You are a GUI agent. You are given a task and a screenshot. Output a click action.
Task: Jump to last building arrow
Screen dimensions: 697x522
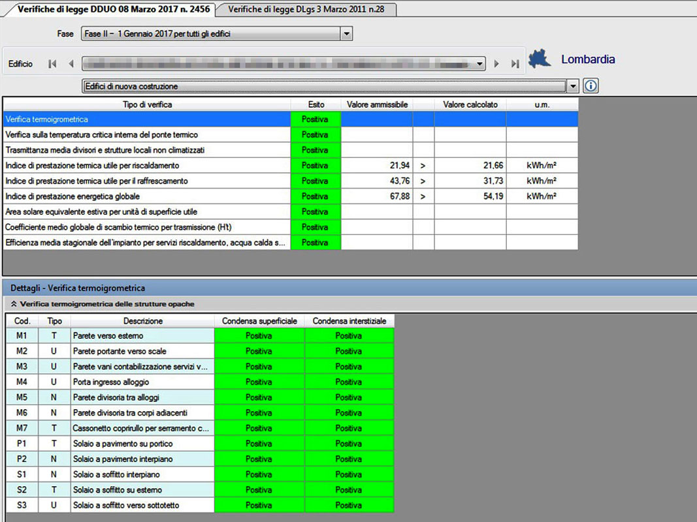[x=515, y=64]
